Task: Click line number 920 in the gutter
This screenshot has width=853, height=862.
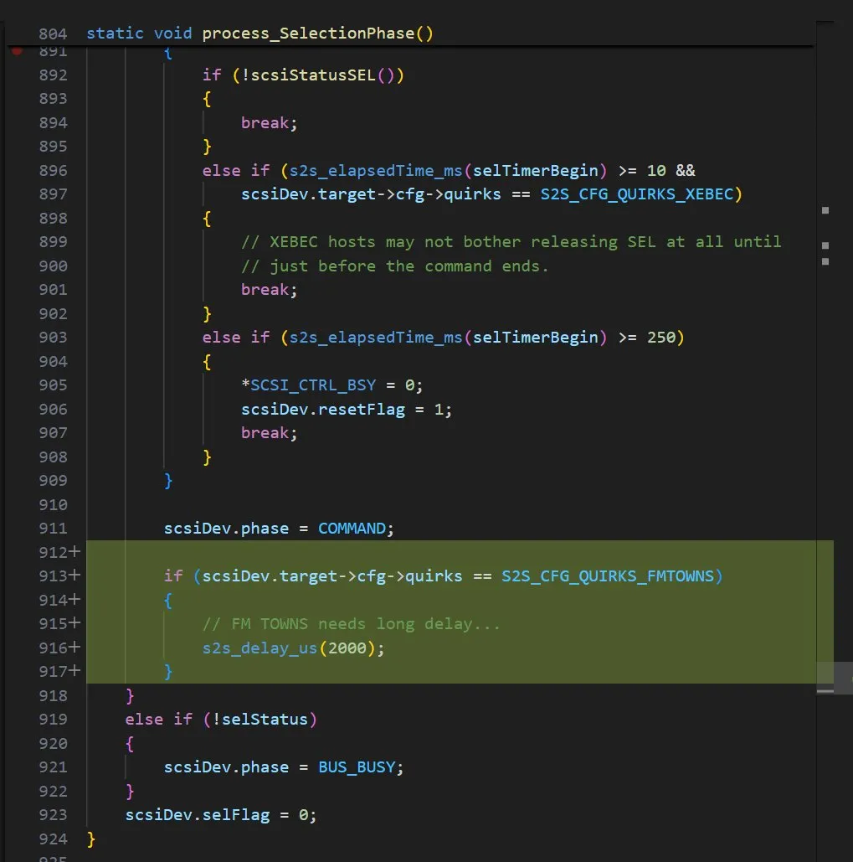Action: pyautogui.click(x=53, y=744)
